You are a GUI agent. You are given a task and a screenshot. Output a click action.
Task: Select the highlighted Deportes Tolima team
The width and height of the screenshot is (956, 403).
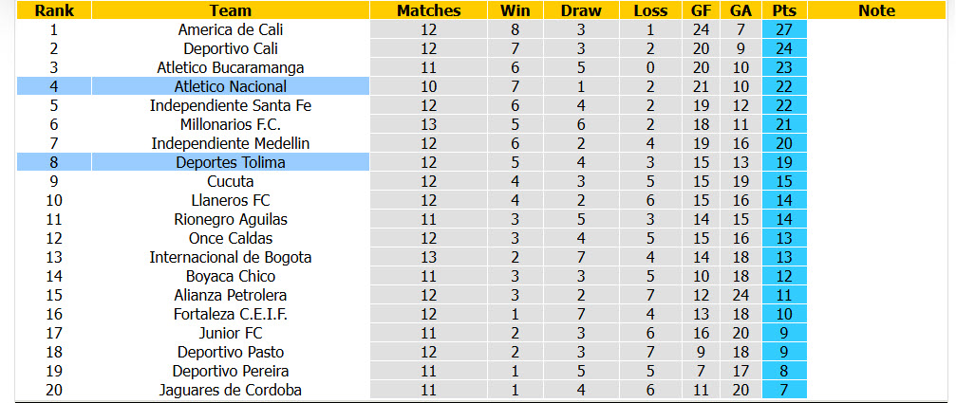pyautogui.click(x=231, y=162)
